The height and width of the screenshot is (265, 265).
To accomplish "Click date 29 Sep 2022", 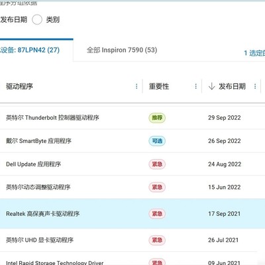I will coord(225,118).
